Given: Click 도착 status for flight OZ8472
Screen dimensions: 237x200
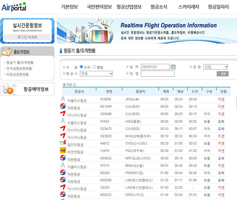Looking at the screenshot, I should point(221,129).
